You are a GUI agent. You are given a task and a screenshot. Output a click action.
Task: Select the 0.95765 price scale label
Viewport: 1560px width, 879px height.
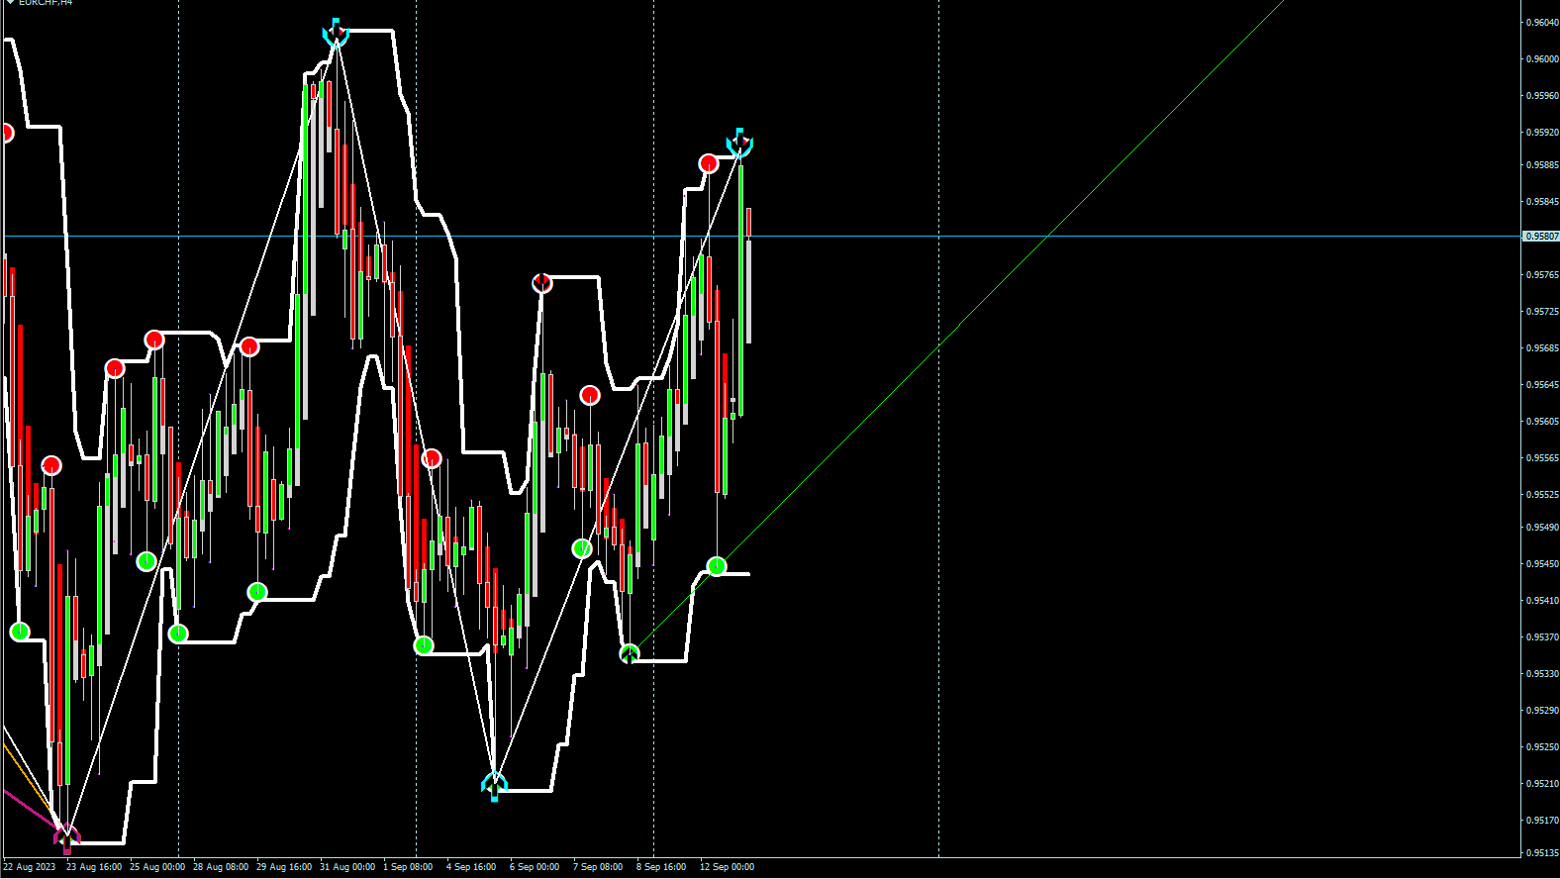pos(1542,275)
